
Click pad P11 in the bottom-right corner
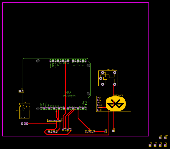(165, 145)
